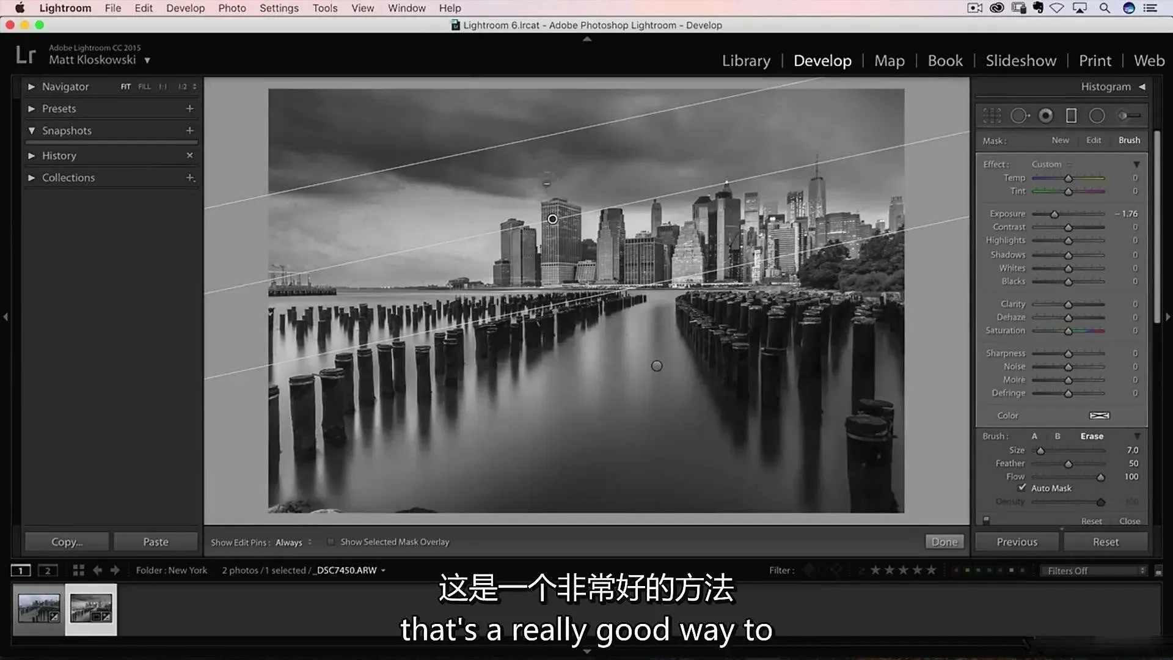The width and height of the screenshot is (1173, 660).
Task: Switch to the Print module
Action: click(1095, 61)
